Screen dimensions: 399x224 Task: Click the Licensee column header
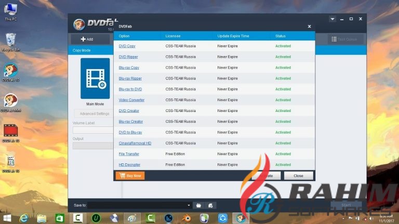pyautogui.click(x=173, y=36)
